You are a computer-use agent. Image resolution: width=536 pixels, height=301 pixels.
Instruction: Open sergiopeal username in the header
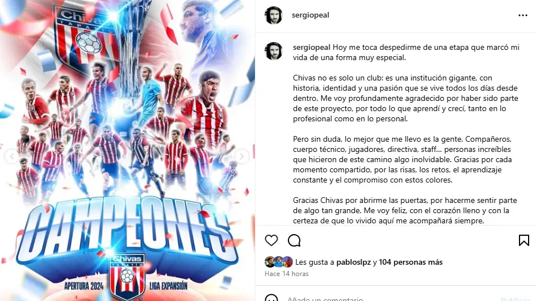(311, 15)
